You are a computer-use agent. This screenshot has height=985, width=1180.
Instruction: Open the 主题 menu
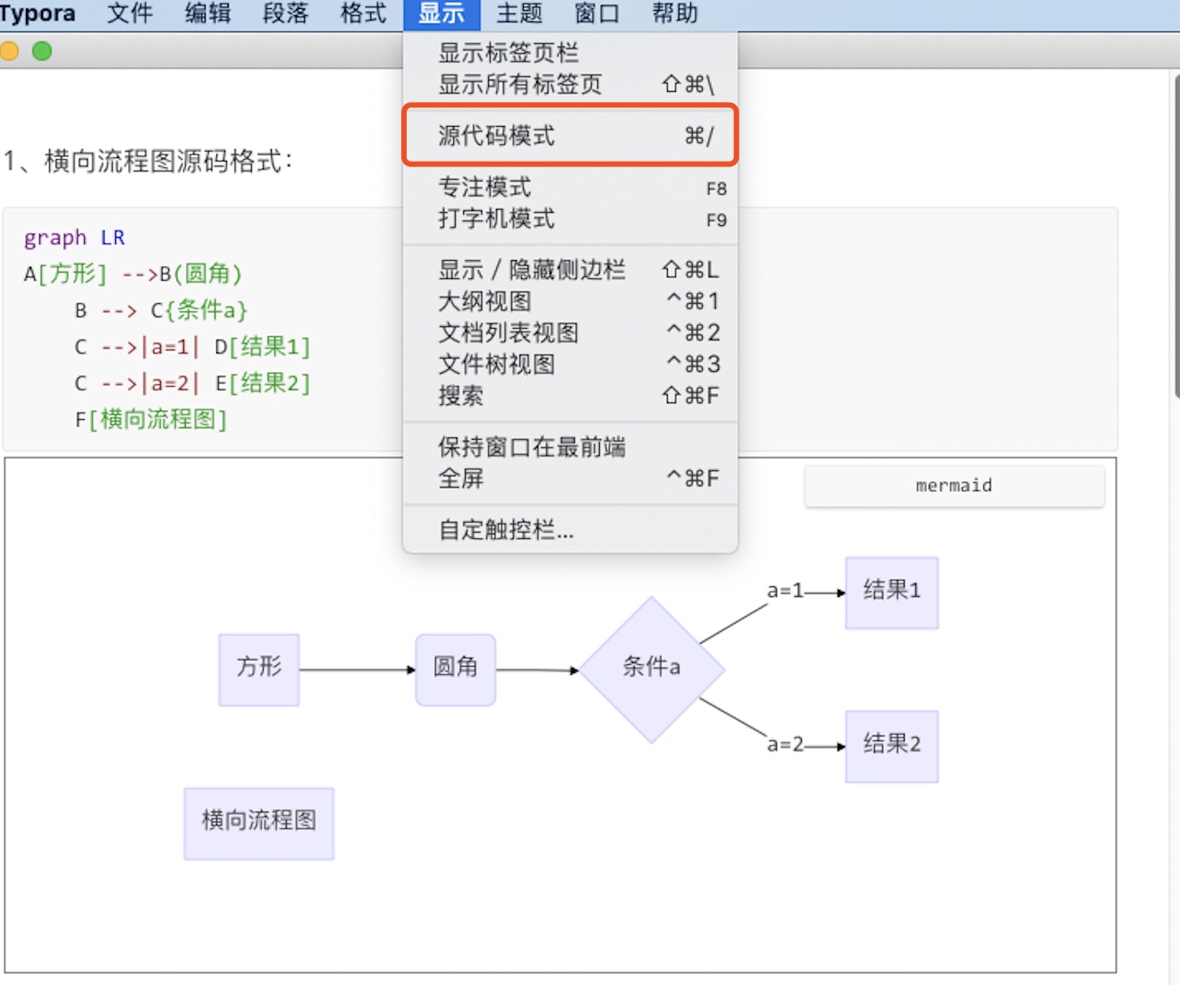519,13
